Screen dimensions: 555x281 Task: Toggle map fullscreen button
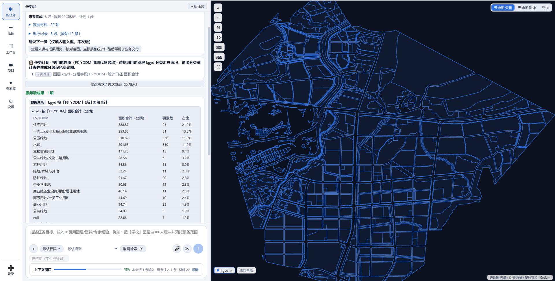218,67
